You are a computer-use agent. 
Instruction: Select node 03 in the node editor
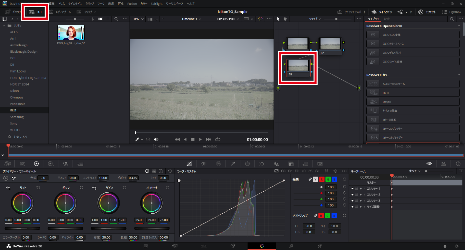(298, 66)
